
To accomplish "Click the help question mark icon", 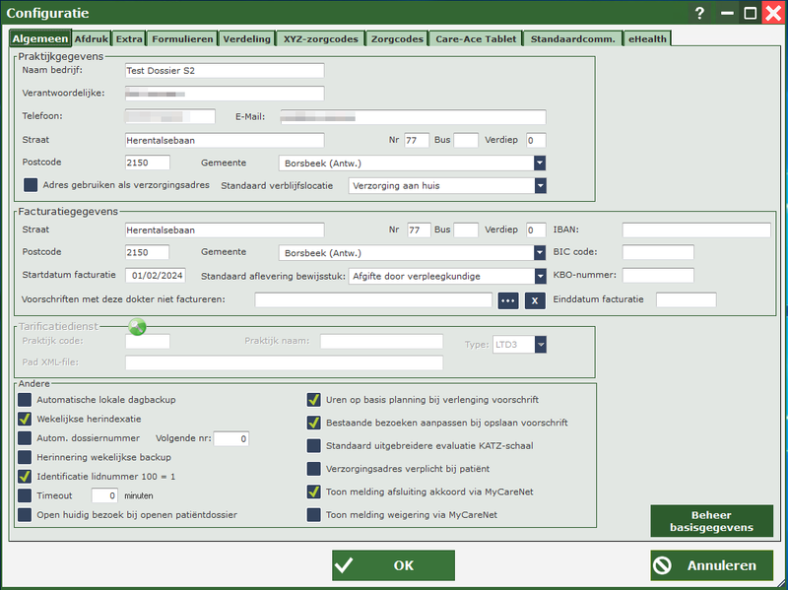I will [x=700, y=13].
